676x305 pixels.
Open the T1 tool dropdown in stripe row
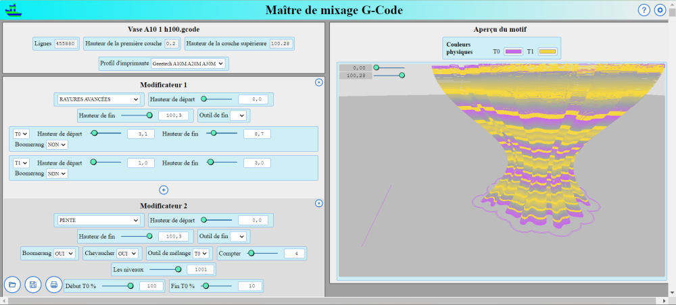coord(21,163)
